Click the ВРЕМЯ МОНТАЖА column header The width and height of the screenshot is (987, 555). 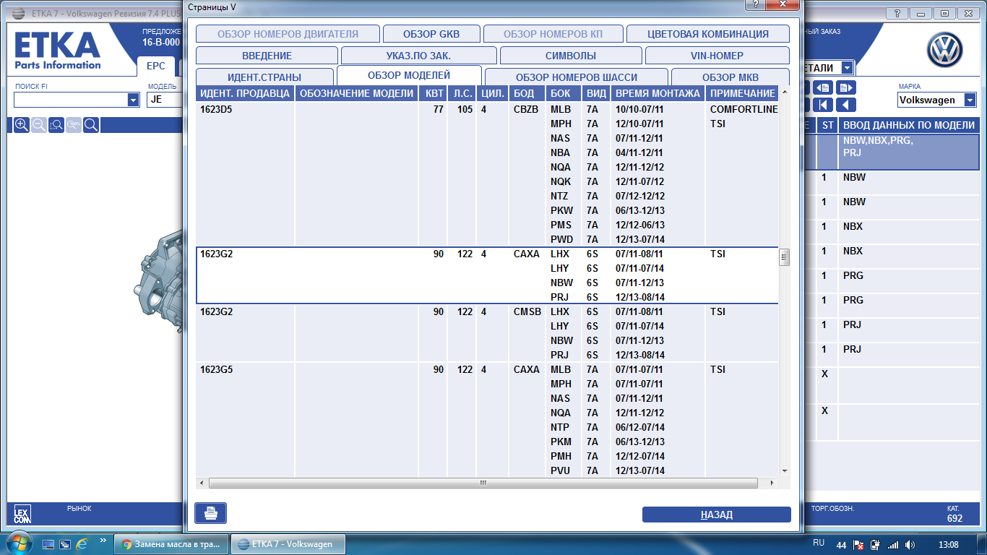658,93
